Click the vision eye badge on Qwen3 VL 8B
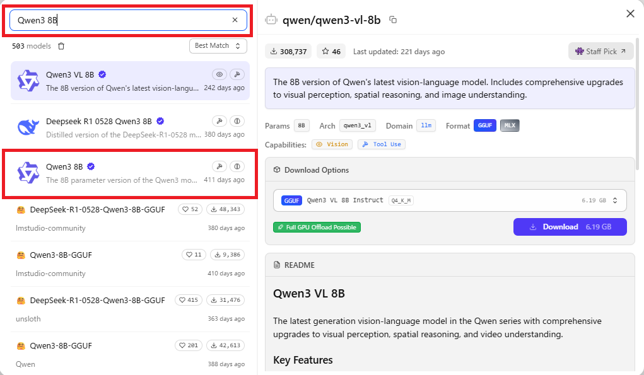This screenshot has height=375, width=644. coord(220,74)
